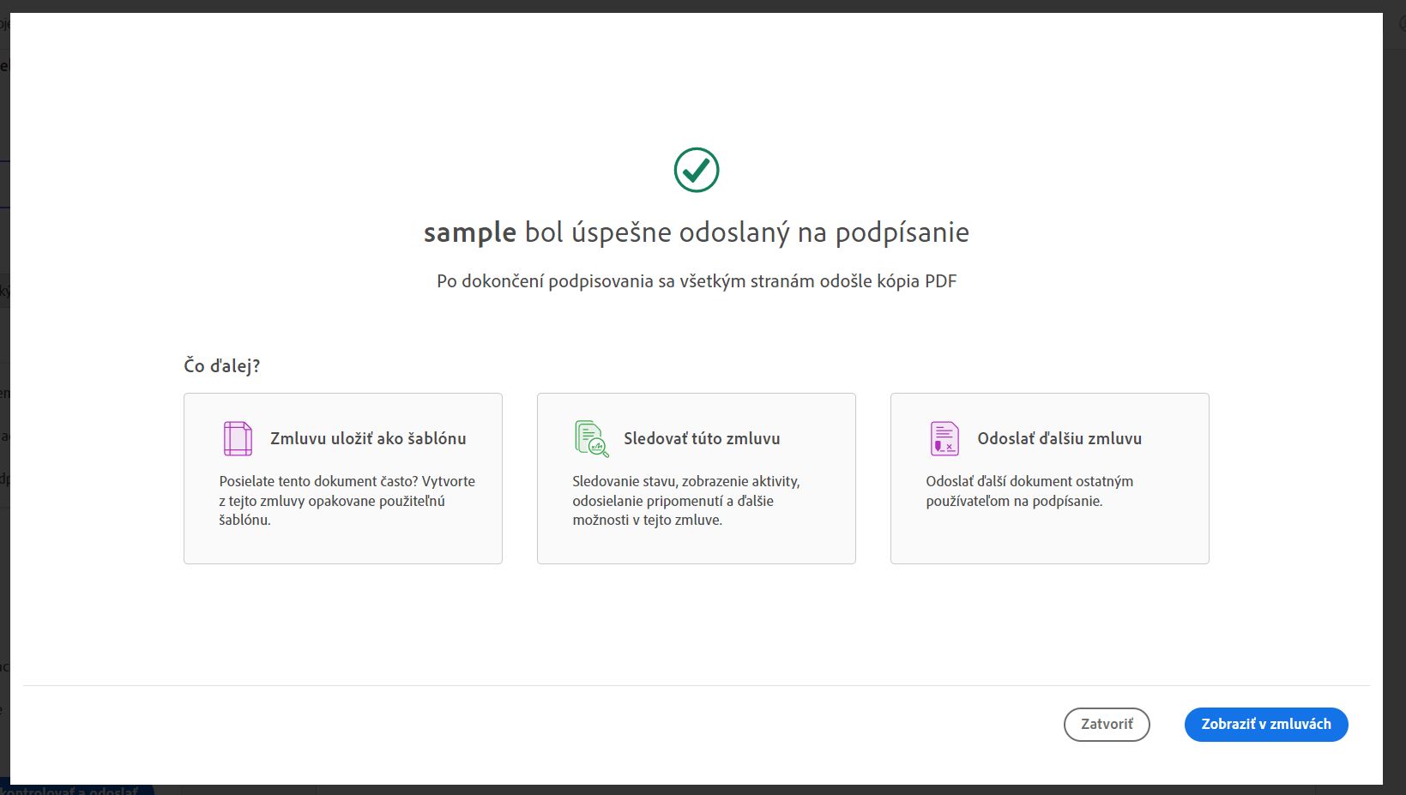The width and height of the screenshot is (1406, 795).
Task: Click the purple template icon
Action: 238,438
